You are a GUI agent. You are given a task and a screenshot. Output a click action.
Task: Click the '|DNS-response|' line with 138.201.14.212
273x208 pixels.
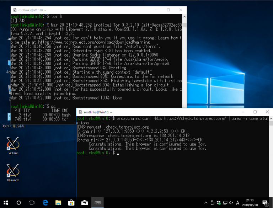(133, 135)
